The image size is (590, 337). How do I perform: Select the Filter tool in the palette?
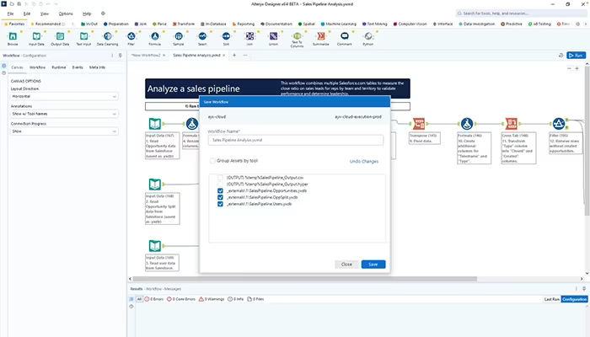(131, 36)
